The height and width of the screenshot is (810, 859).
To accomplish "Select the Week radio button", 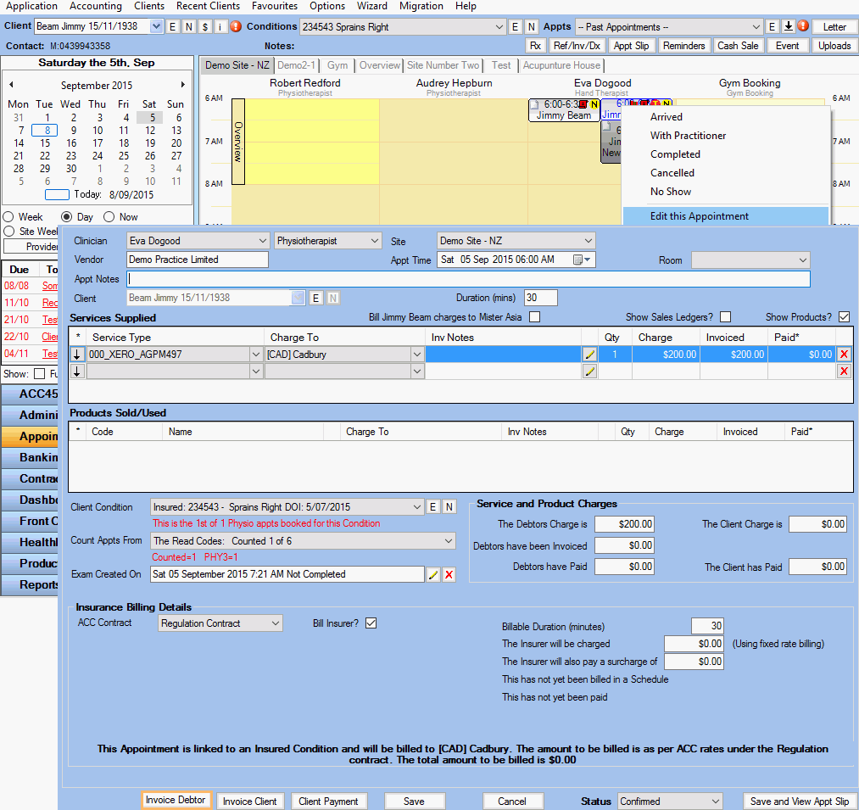I will pos(8,216).
